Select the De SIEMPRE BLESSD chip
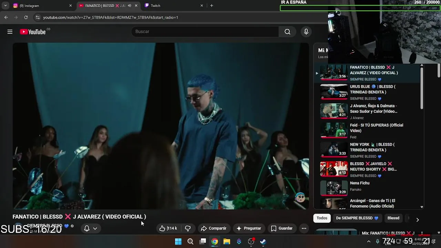This screenshot has height=248, width=441. pyautogui.click(x=357, y=218)
